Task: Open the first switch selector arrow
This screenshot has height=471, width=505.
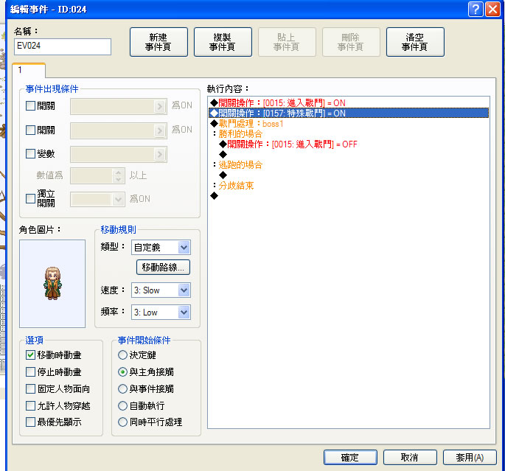Action: [160, 107]
